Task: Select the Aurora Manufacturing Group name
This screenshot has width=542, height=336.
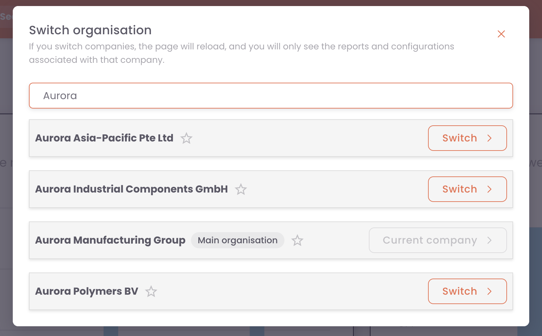Action: (110, 240)
